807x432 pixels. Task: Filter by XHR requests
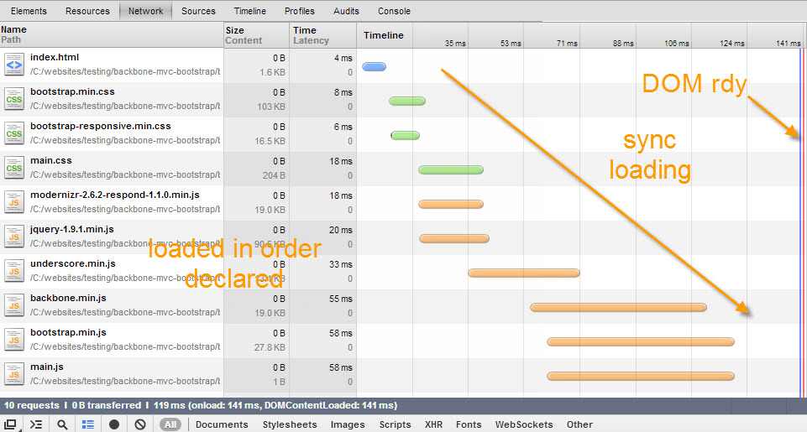(433, 424)
